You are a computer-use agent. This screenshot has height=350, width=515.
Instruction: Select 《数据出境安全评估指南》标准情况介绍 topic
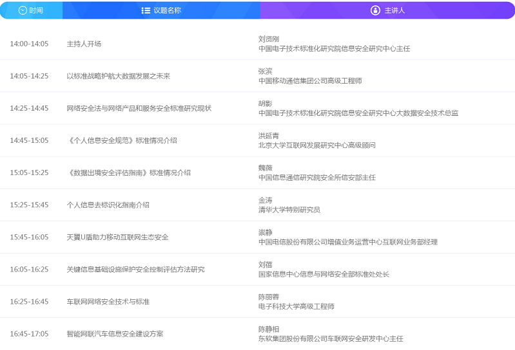tap(129, 172)
